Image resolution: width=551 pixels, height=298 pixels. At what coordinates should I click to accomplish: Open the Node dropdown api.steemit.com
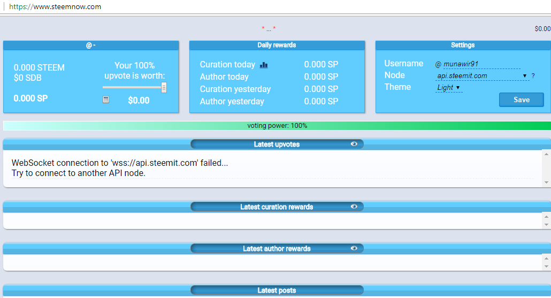point(482,75)
